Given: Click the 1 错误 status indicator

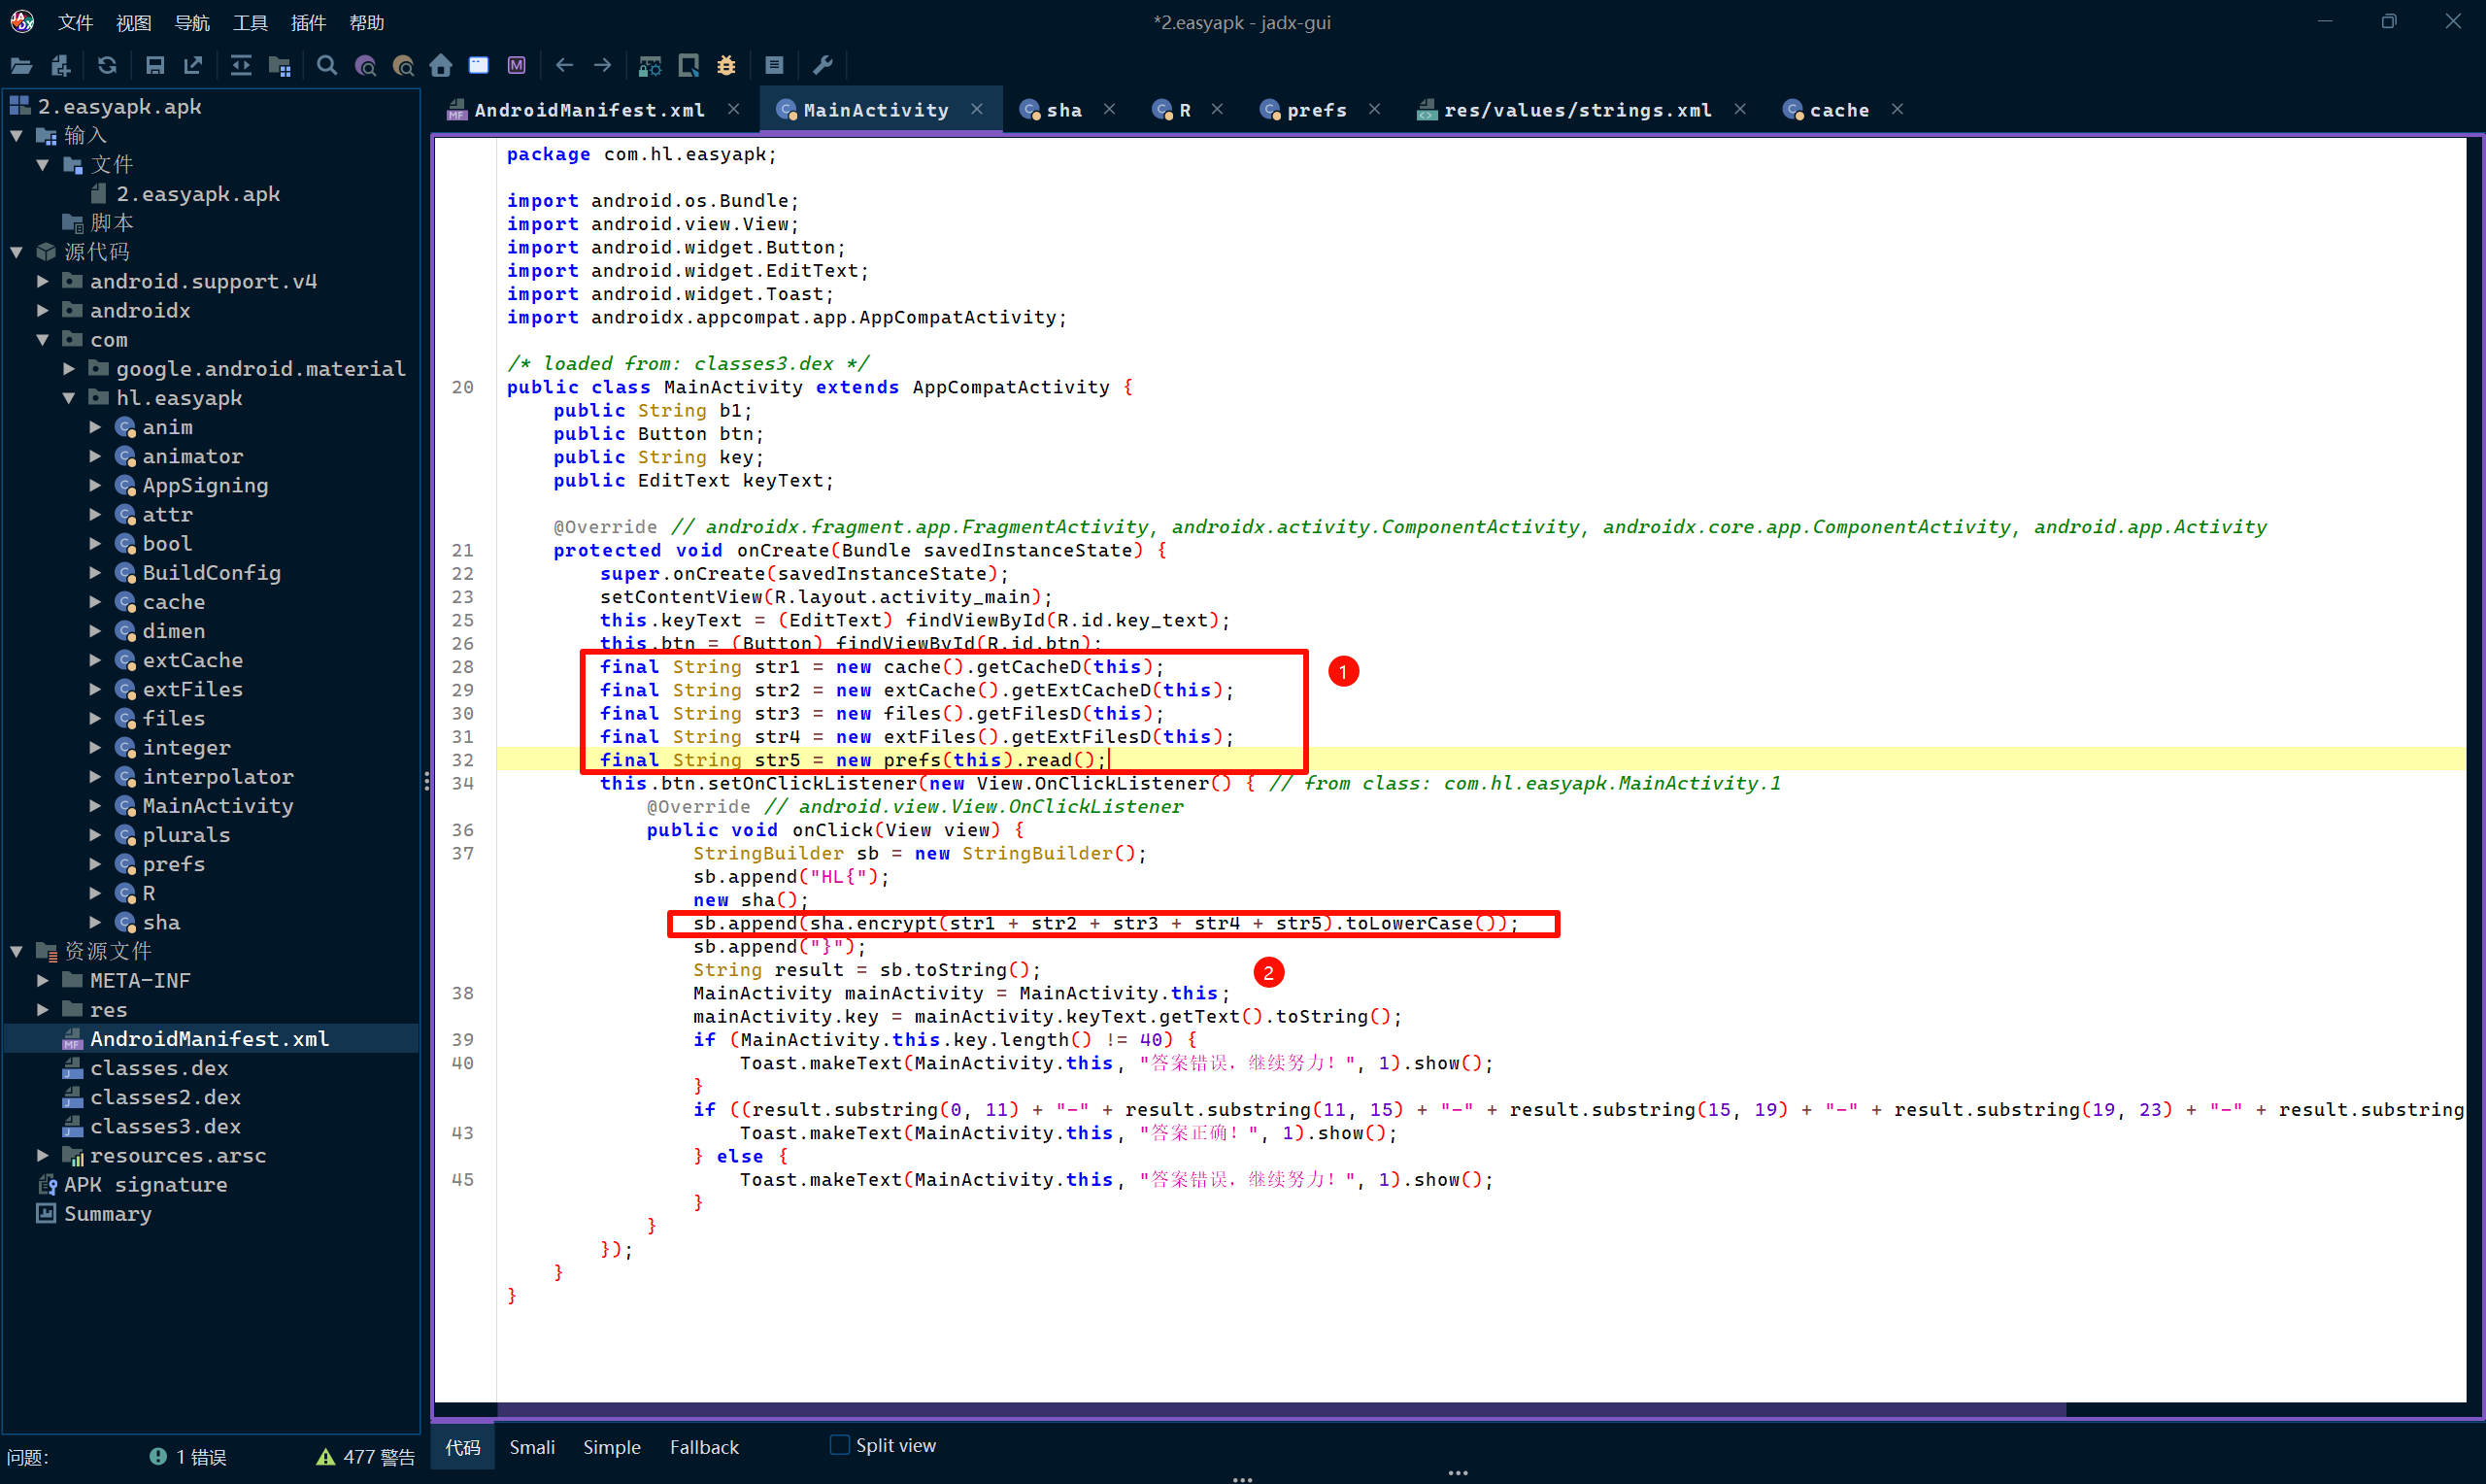Looking at the screenshot, I should (188, 1457).
